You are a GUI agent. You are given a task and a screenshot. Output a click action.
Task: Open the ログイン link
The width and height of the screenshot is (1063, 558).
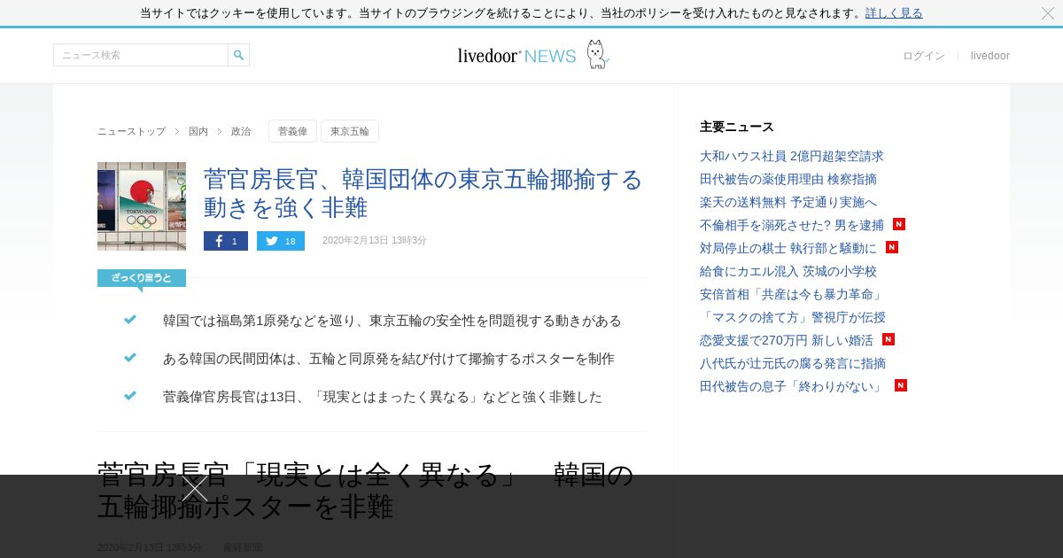tap(924, 56)
